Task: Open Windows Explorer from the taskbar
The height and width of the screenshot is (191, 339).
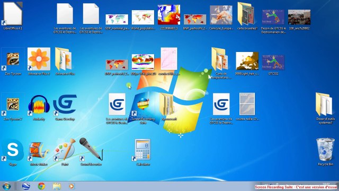Action: click(57, 186)
